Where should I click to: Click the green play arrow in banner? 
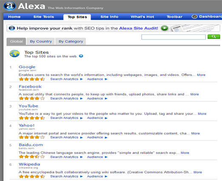tap(165, 28)
